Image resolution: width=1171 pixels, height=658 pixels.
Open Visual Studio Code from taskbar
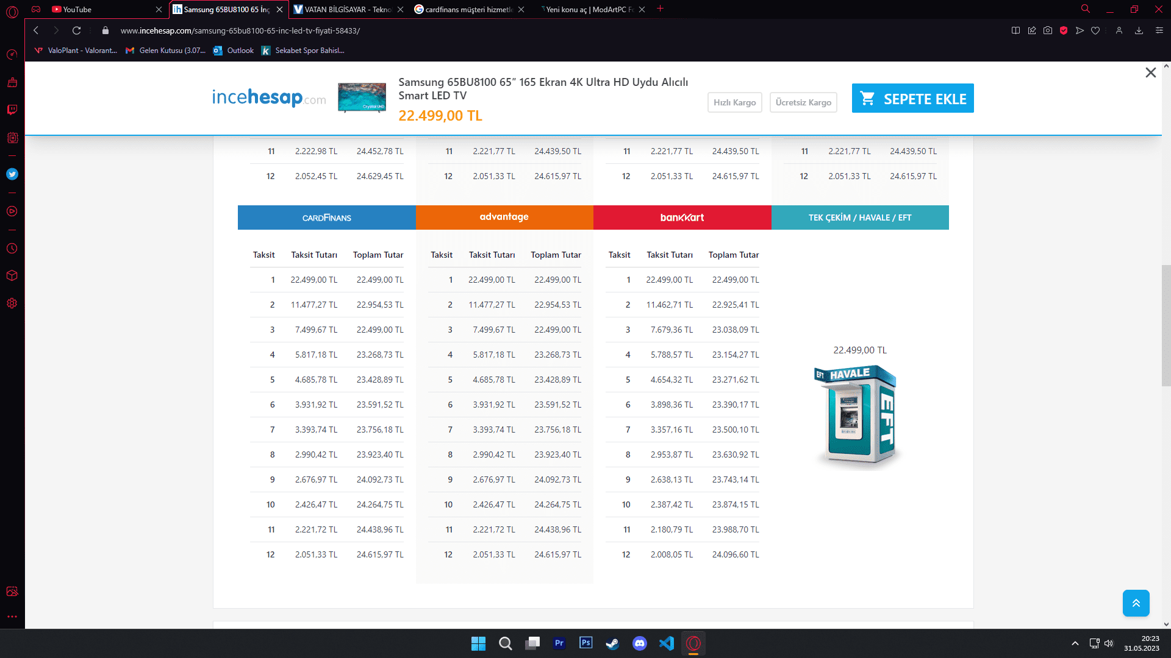[666, 643]
